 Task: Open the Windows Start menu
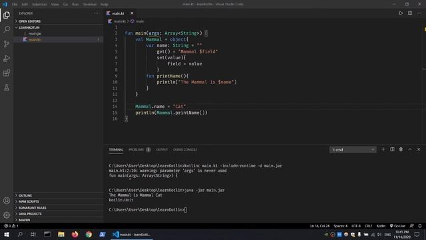[7, 234]
